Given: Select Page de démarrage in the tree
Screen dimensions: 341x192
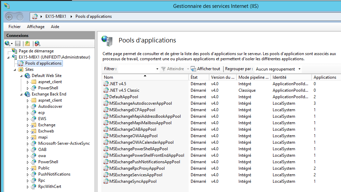Looking at the screenshot, I should point(36,51).
